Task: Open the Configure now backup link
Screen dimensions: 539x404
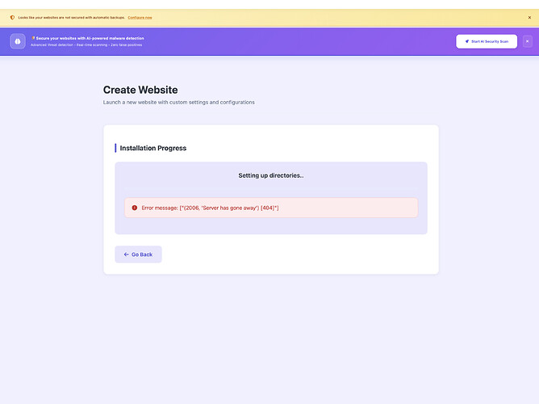Action: pos(140,17)
